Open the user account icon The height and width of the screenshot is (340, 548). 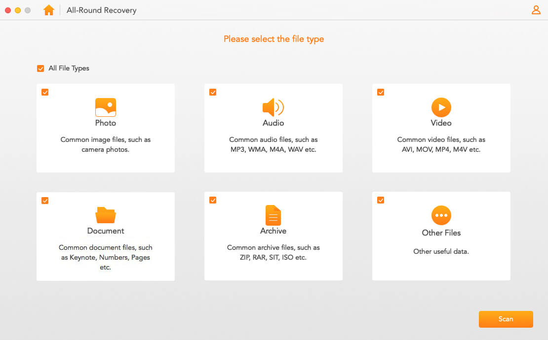click(536, 9)
